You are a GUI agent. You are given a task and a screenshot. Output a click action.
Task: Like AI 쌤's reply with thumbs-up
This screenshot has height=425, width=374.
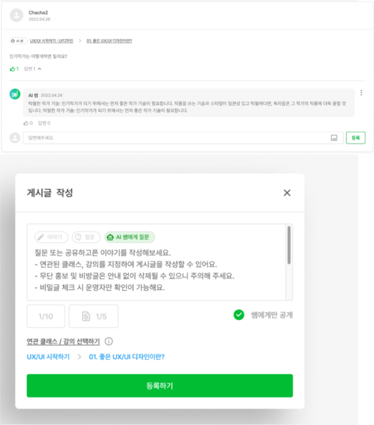pyautogui.click(x=27, y=123)
